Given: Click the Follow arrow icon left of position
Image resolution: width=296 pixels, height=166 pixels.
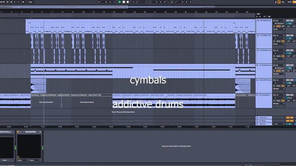Looking at the screenshot, I should [99, 2].
